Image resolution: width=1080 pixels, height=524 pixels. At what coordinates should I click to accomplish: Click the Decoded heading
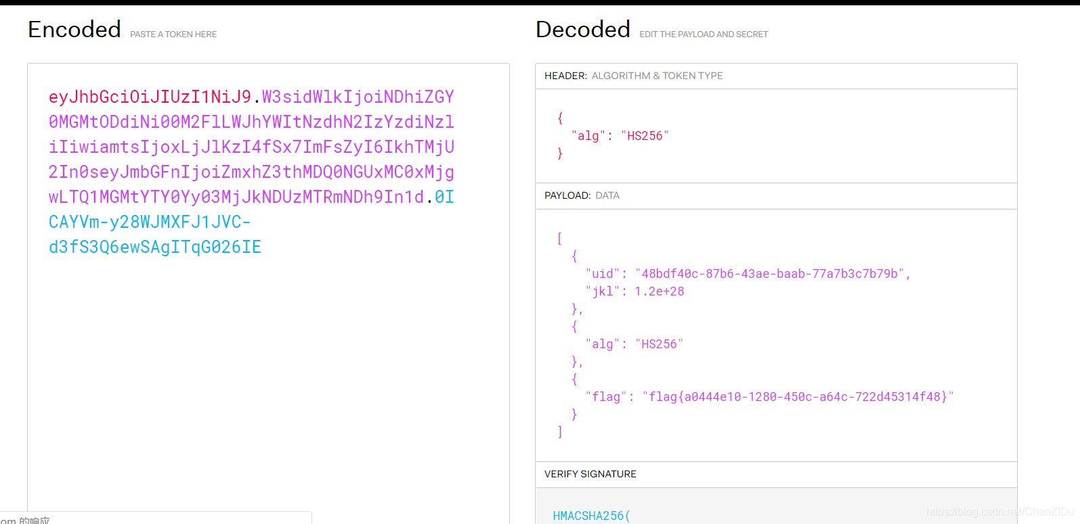point(583,30)
